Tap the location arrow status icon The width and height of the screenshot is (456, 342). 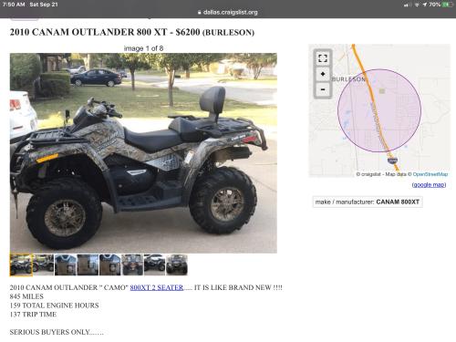click(x=425, y=5)
